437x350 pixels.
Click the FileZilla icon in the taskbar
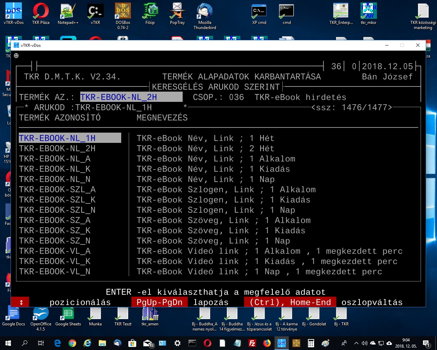coord(252,343)
